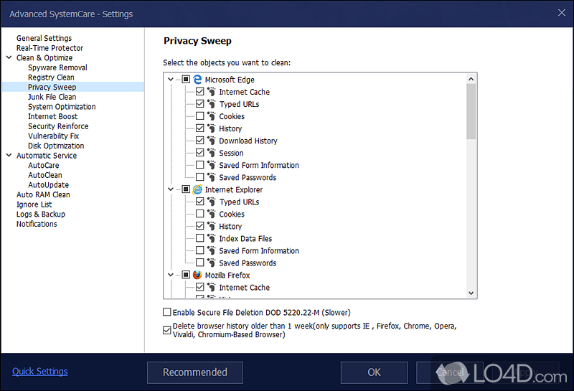Toggle the Mozilla Firefox group checkbox

tap(186, 275)
